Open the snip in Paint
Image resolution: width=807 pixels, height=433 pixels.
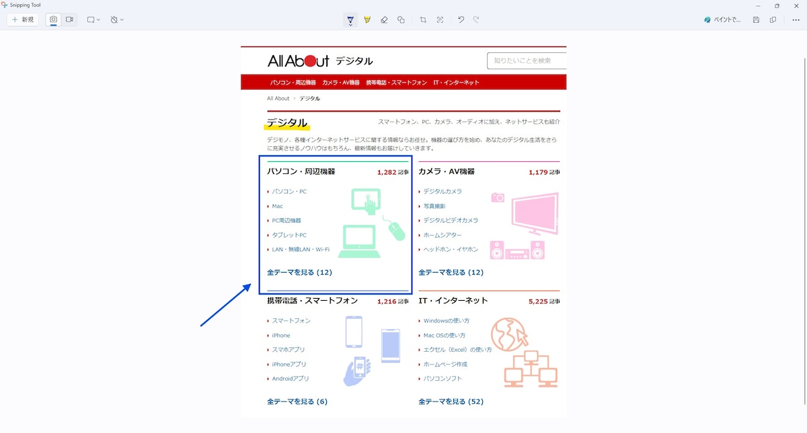pyautogui.click(x=722, y=19)
